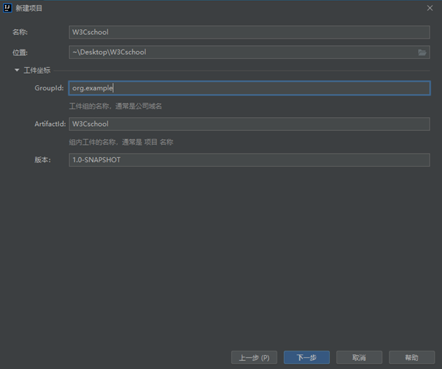Click the 工件坐标 section heading text
Screen dimensions: 442x369
coord(37,71)
